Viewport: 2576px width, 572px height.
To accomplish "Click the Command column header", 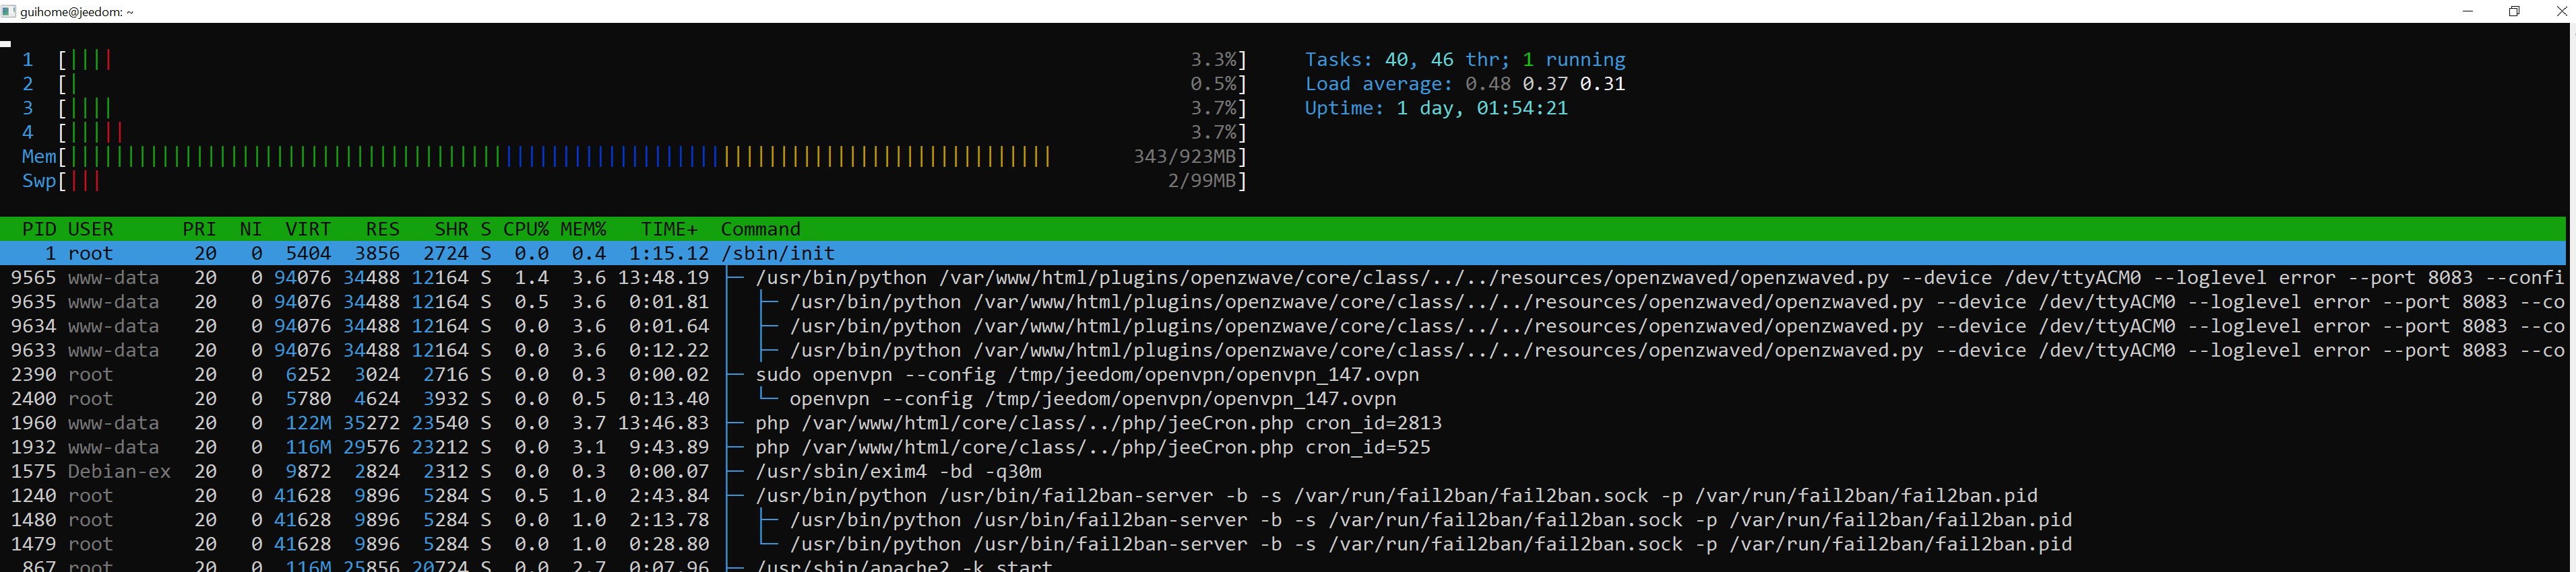I will pyautogui.click(x=760, y=229).
